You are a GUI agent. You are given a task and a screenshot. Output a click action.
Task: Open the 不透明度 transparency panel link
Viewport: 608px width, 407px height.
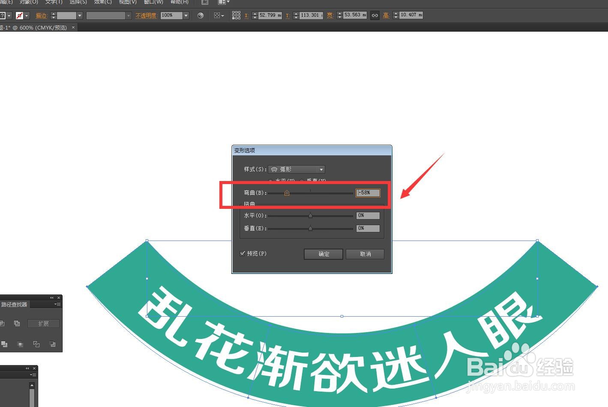[146, 16]
